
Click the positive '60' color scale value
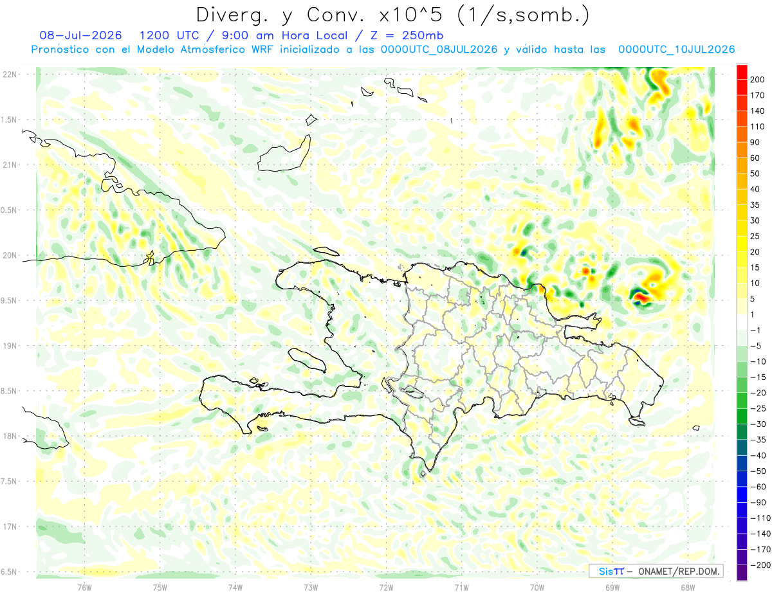click(x=756, y=158)
